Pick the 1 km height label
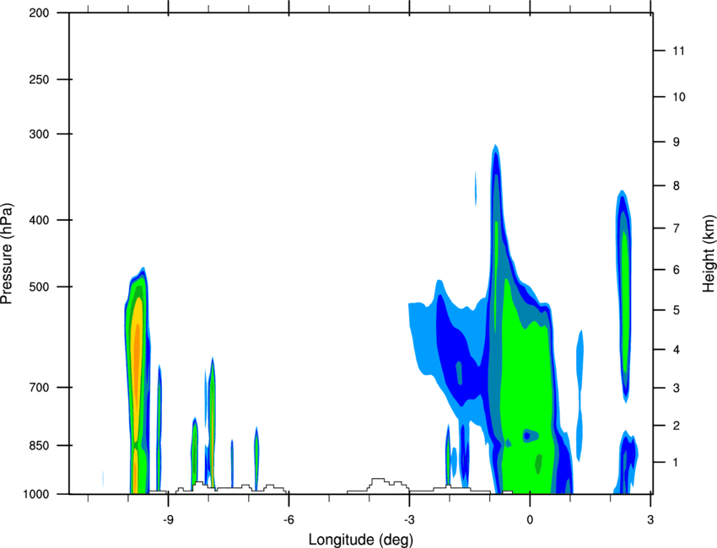The image size is (717, 548). pos(676,463)
